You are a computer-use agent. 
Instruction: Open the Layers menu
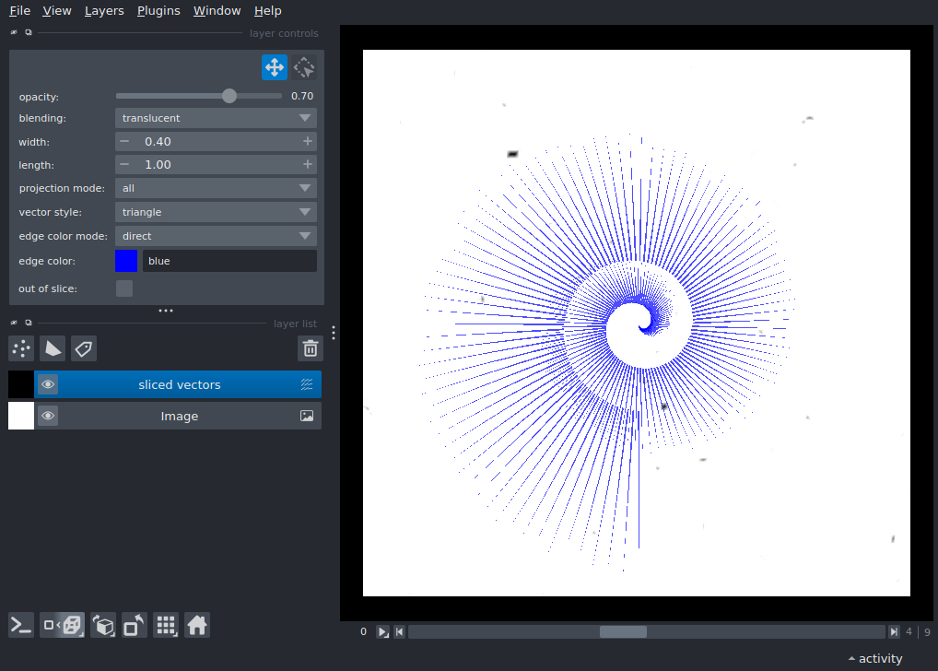pos(103,11)
